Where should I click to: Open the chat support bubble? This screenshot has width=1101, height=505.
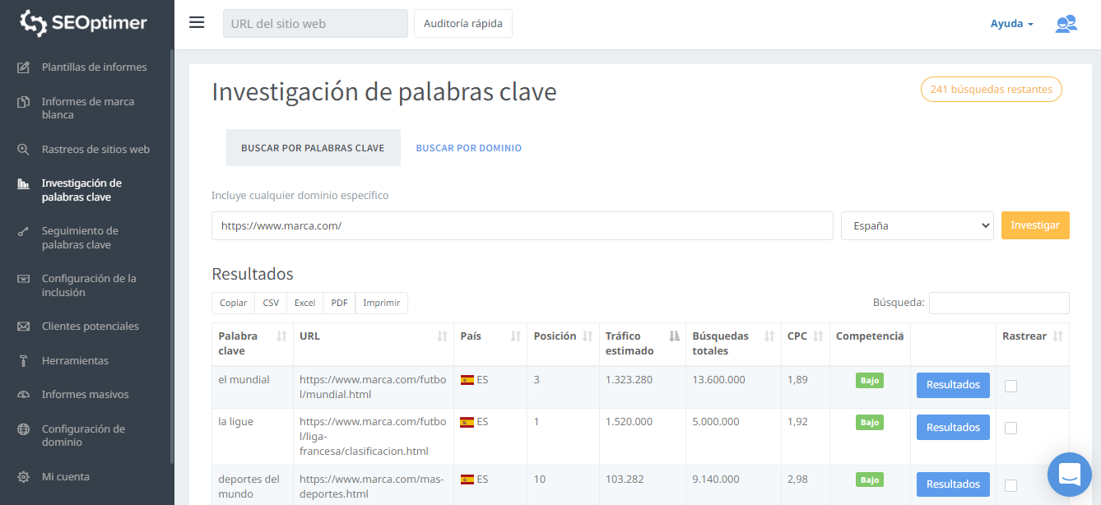point(1069,475)
